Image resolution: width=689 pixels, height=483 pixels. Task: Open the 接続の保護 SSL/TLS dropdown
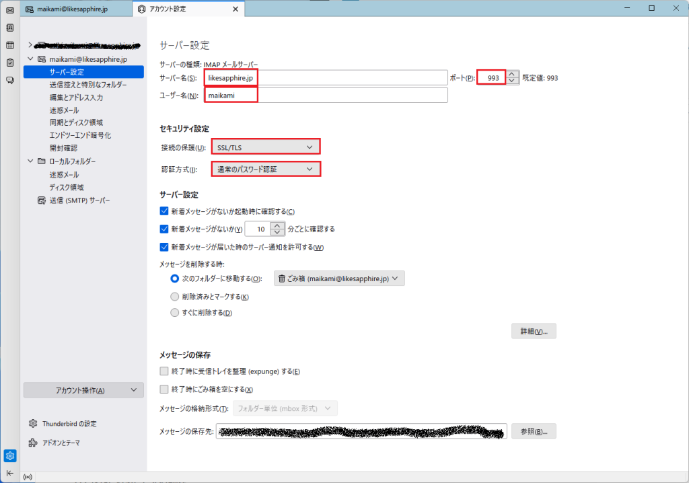265,147
